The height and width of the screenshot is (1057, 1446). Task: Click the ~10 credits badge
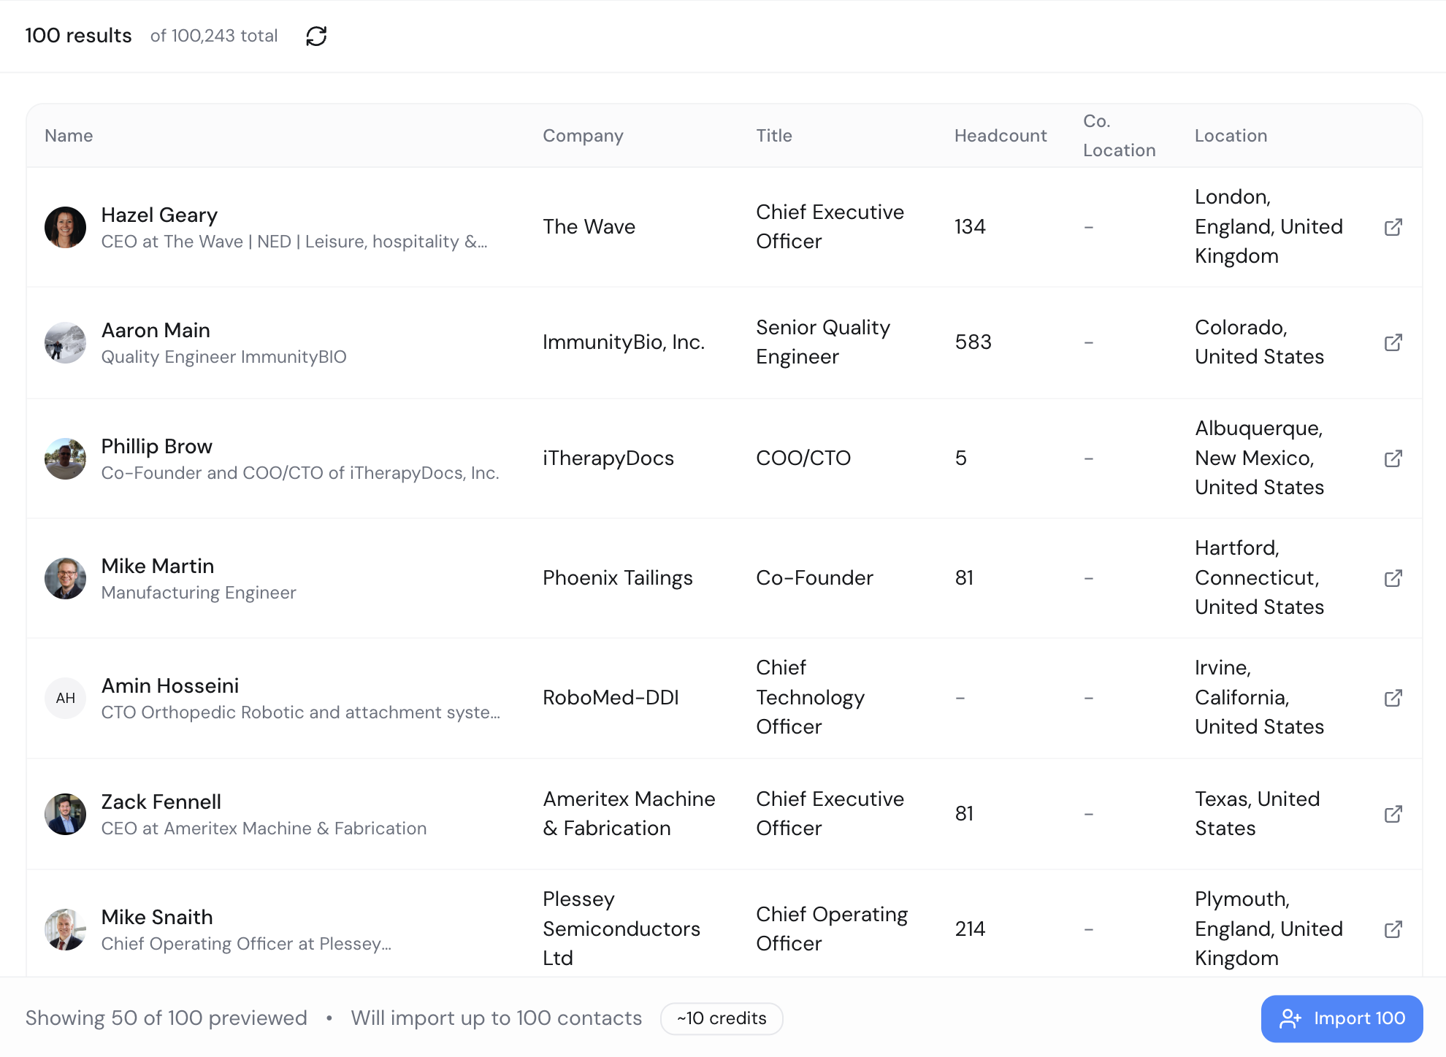pyautogui.click(x=721, y=1018)
